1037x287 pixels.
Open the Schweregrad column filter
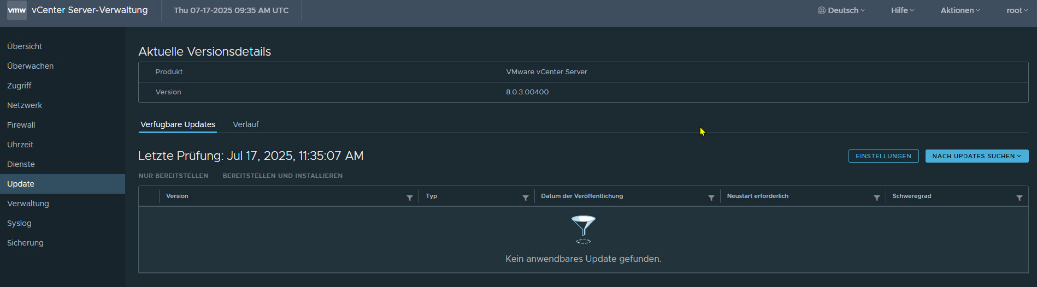click(1019, 198)
